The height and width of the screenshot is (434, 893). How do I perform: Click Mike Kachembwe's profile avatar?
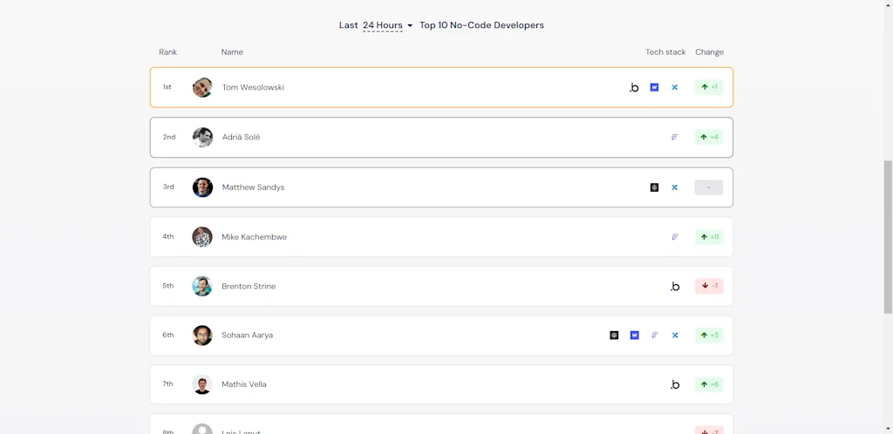[x=202, y=237]
